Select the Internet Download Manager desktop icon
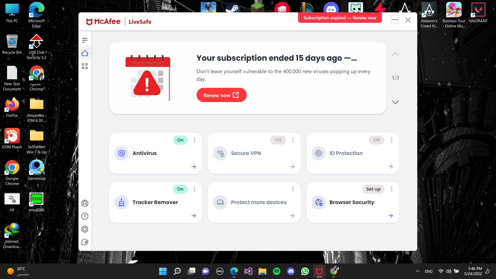 (12, 236)
